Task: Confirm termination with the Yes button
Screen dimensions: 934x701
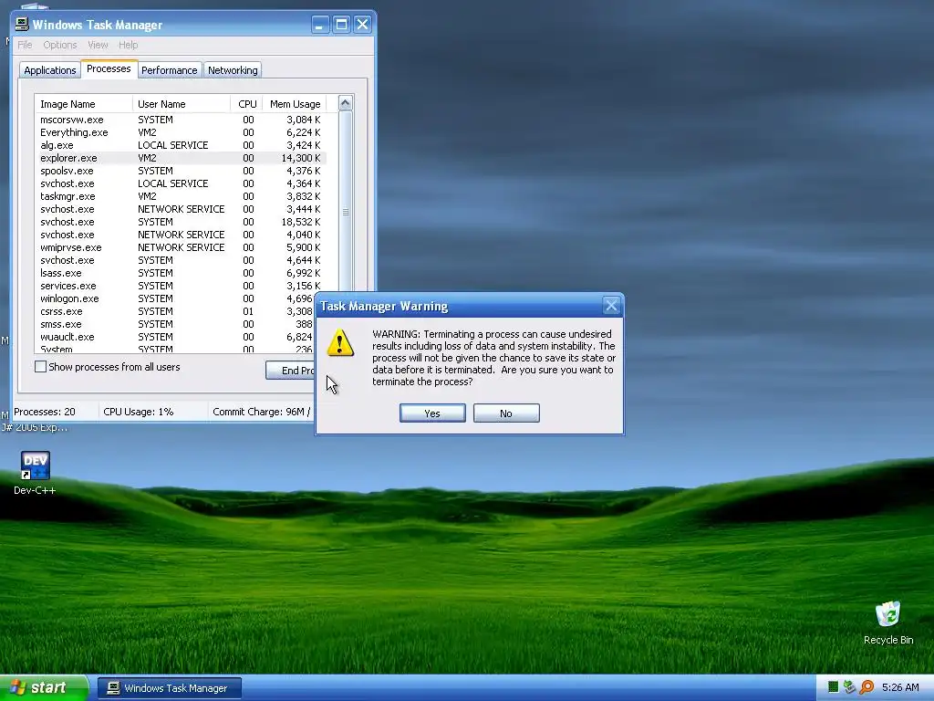Action: pyautogui.click(x=432, y=413)
